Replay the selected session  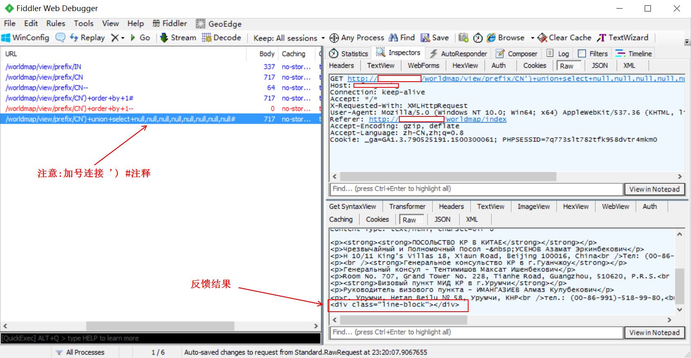pos(87,38)
